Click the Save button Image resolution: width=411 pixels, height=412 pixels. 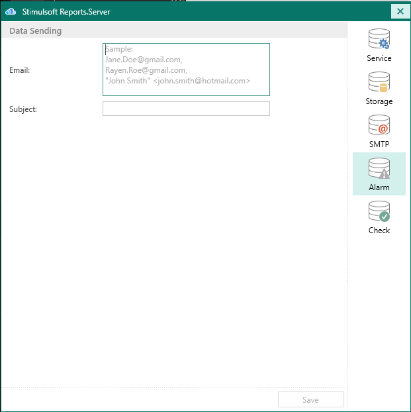(311, 399)
